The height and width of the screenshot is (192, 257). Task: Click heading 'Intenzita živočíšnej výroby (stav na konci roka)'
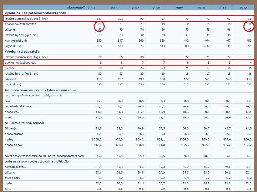coord(41,90)
